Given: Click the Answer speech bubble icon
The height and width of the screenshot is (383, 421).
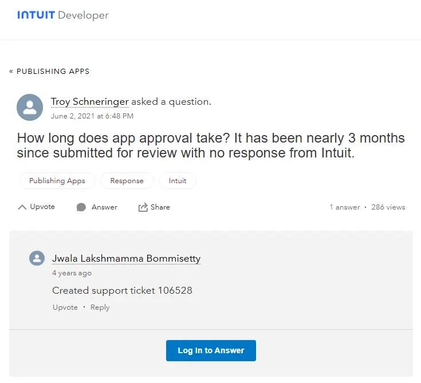Looking at the screenshot, I should click(81, 207).
